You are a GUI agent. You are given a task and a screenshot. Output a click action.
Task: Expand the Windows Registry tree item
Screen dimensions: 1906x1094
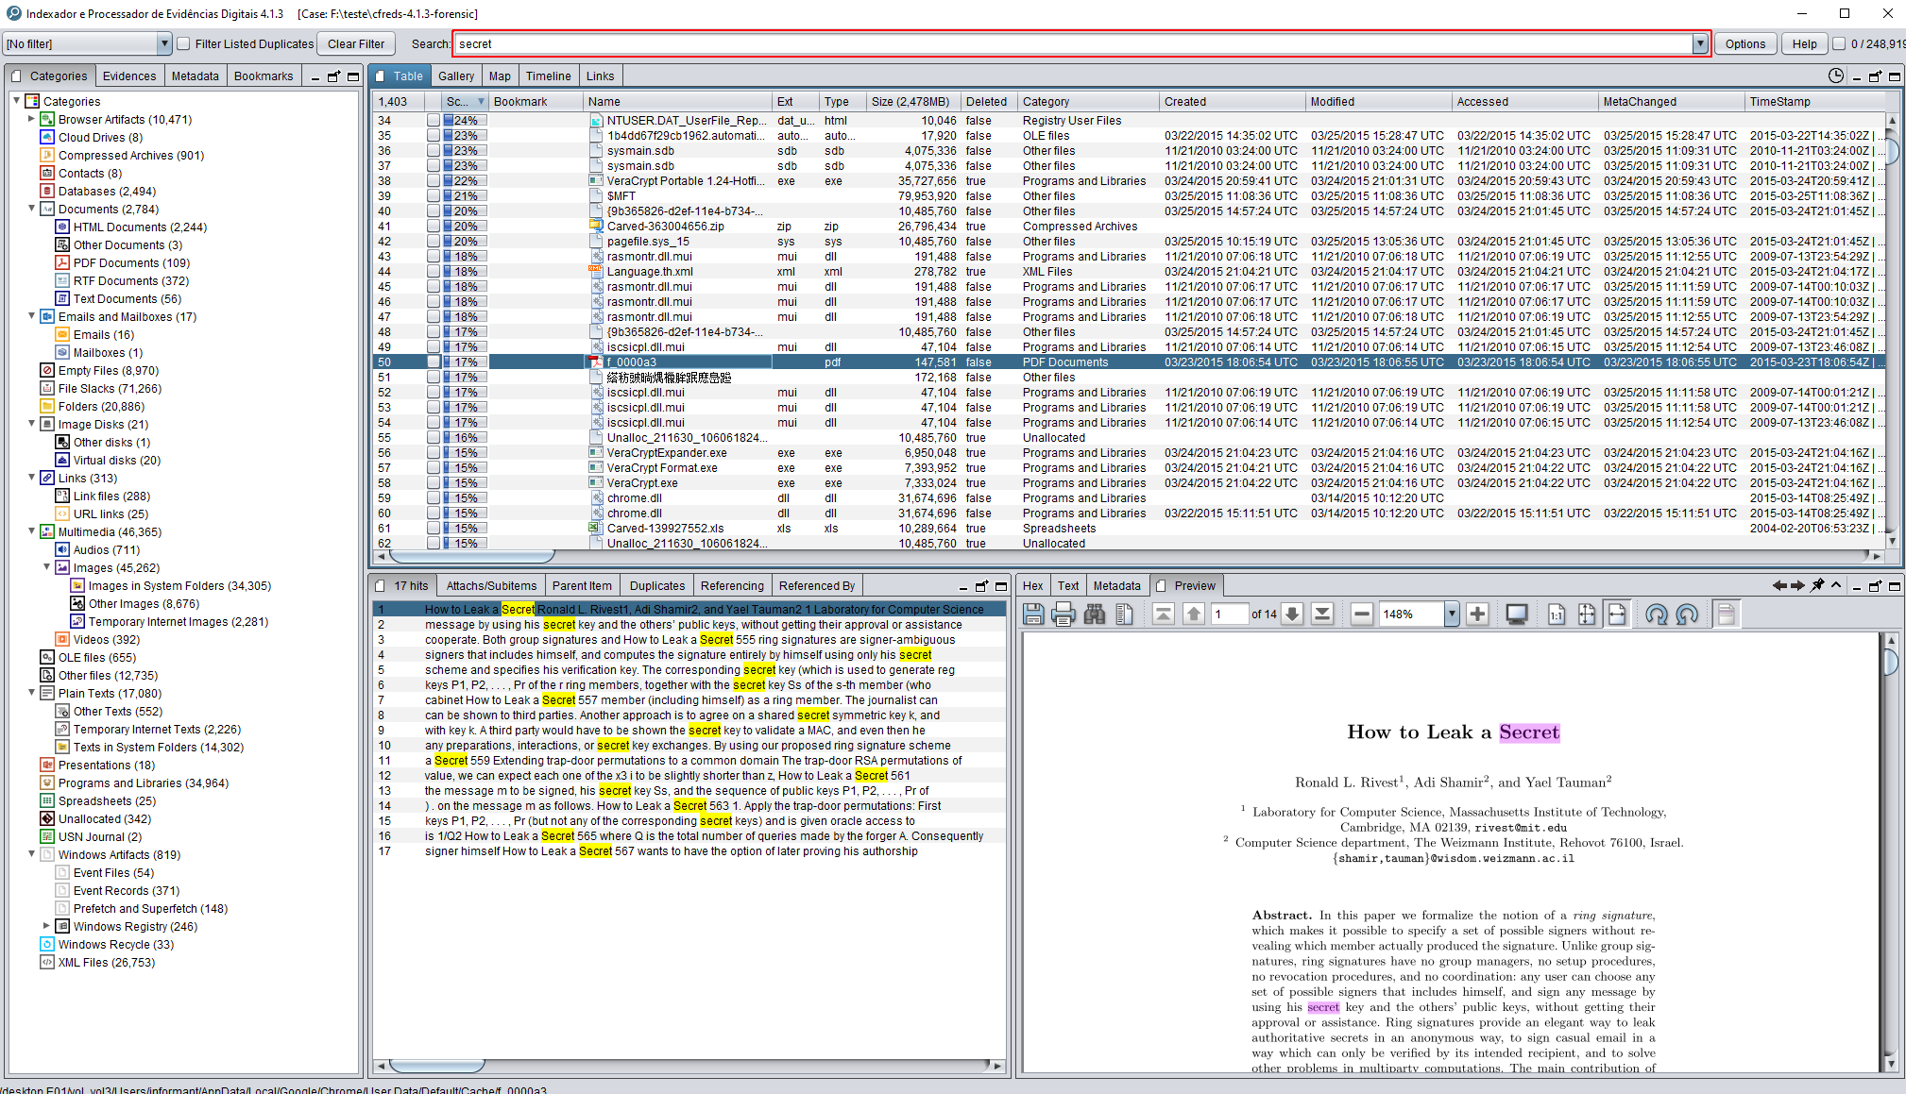pyautogui.click(x=47, y=926)
